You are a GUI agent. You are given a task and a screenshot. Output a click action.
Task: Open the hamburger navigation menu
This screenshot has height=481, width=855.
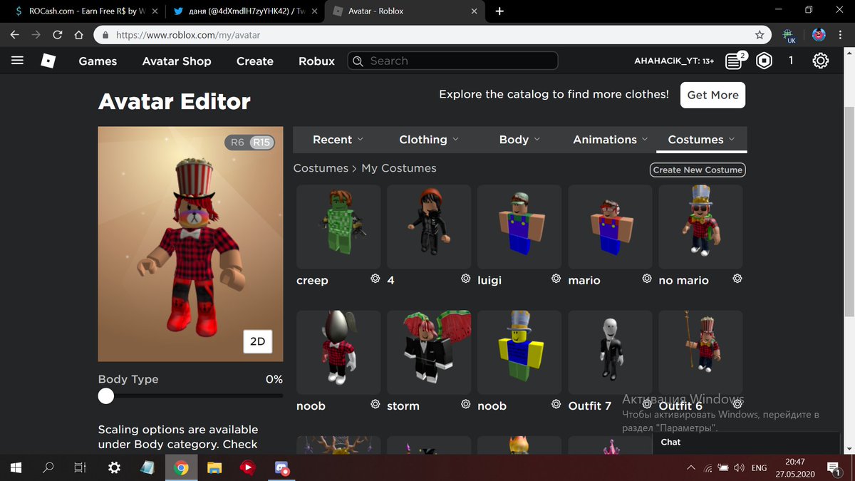[x=18, y=61]
